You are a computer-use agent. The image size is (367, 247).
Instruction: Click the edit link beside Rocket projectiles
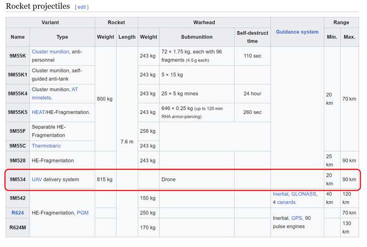[x=82, y=7]
